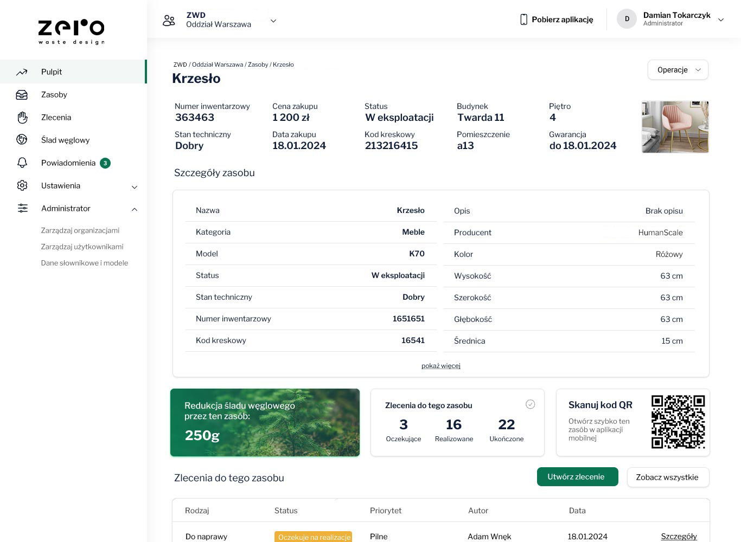Screen dimensions: 741x542
Task: Click the Autor column header
Action: point(478,511)
